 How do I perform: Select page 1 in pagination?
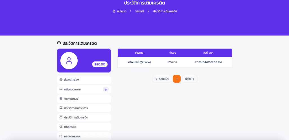[x=177, y=79]
